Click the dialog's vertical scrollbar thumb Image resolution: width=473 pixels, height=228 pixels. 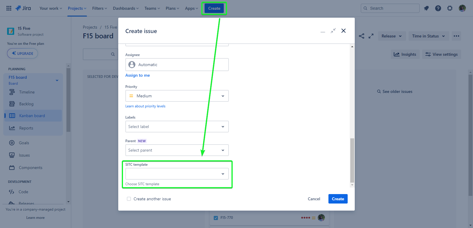(352, 160)
